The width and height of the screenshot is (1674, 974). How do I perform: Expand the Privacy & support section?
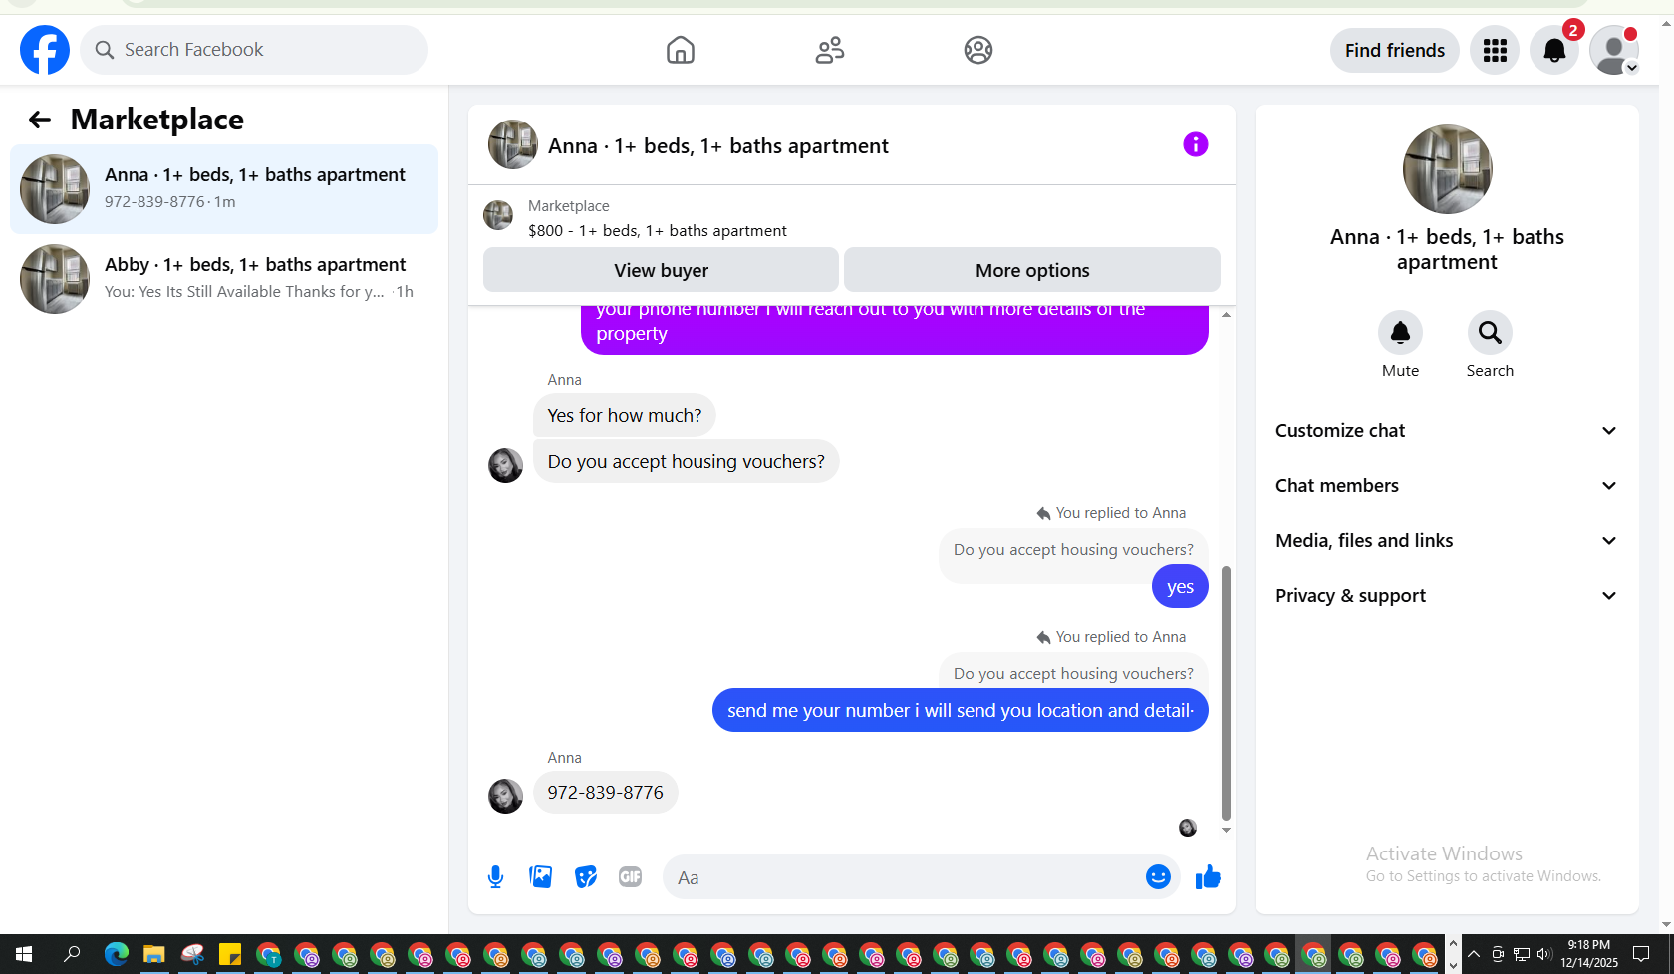tap(1447, 596)
